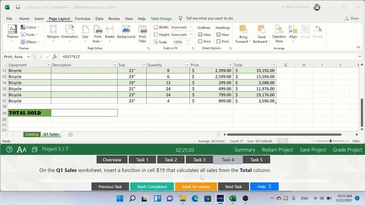Image resolution: width=365 pixels, height=205 pixels.
Task: Toggle Gridlines Print checkbox
Action: point(200,42)
